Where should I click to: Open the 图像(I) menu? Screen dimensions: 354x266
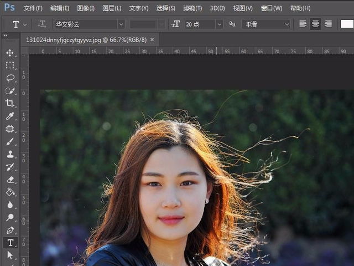pyautogui.click(x=86, y=8)
